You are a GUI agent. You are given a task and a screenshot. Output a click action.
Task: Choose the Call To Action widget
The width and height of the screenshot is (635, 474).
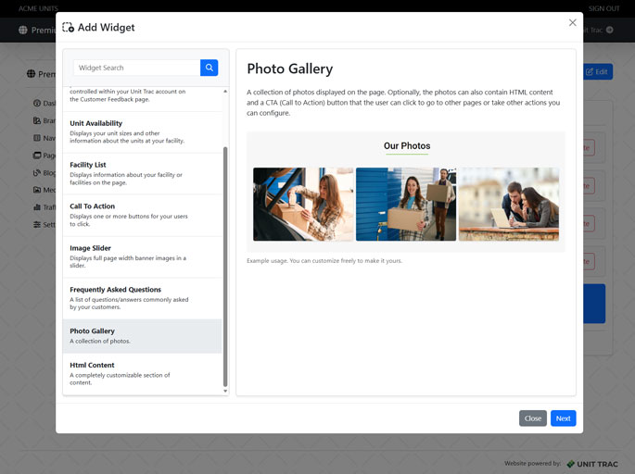[142, 215]
